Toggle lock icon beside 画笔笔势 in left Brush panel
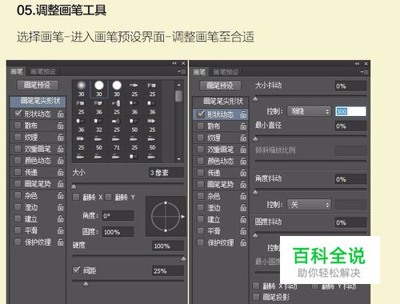The width and height of the screenshot is (400, 304). coord(61,184)
